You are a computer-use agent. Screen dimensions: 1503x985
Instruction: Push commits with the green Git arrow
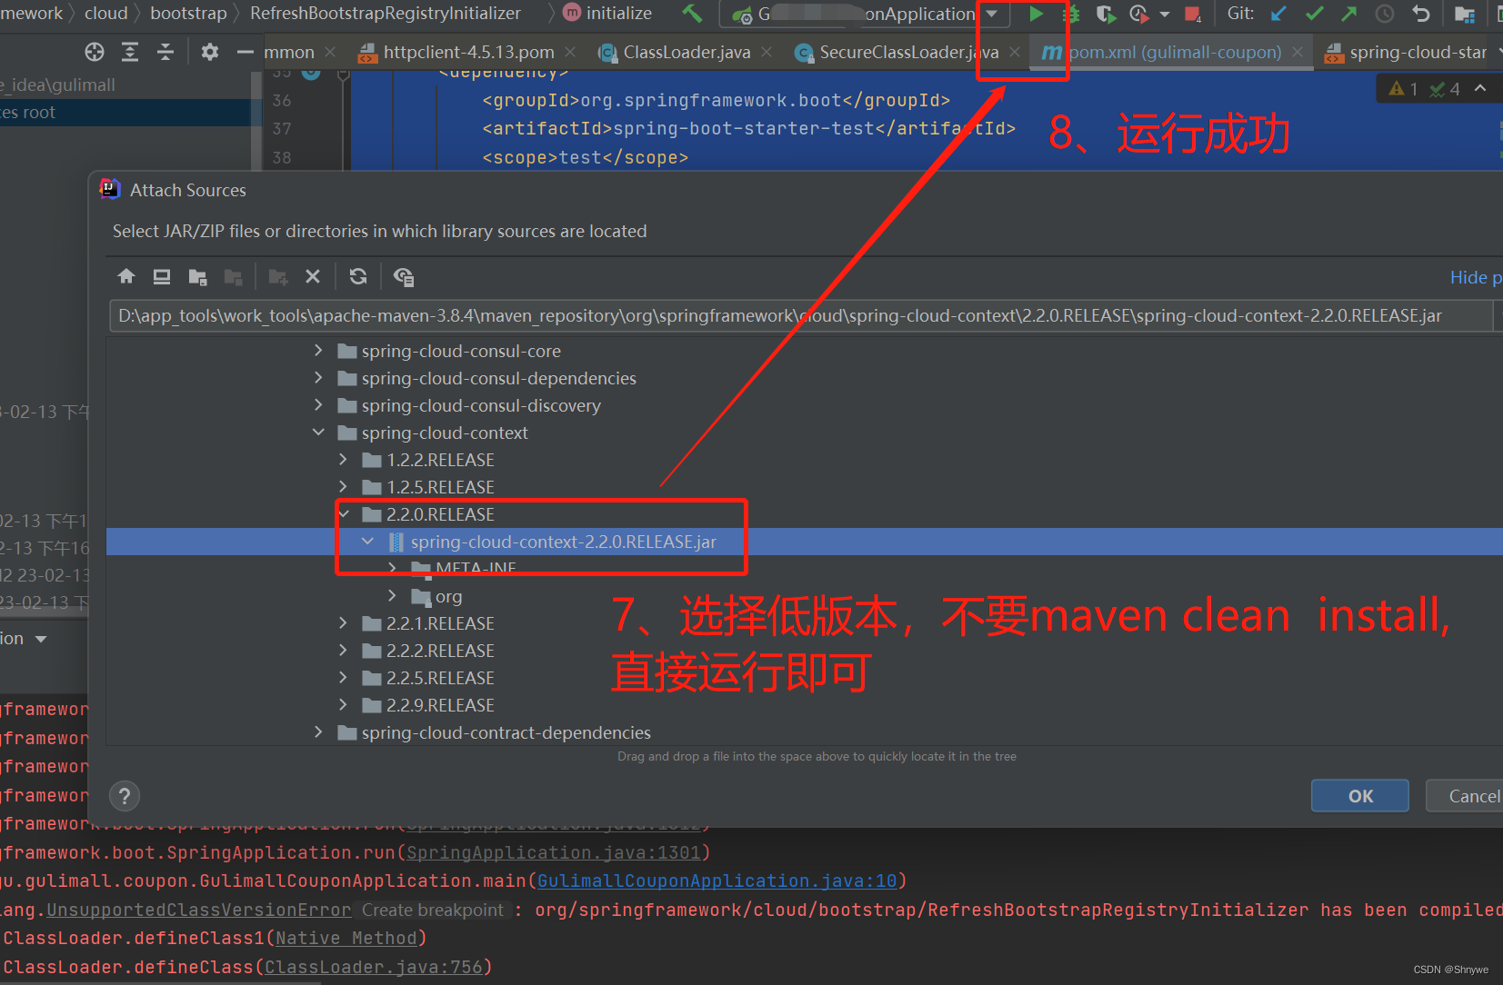pyautogui.click(x=1348, y=14)
